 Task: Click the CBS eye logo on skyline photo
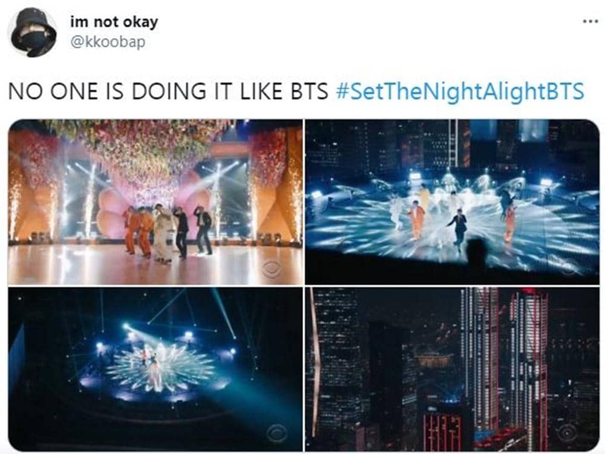tap(568, 432)
